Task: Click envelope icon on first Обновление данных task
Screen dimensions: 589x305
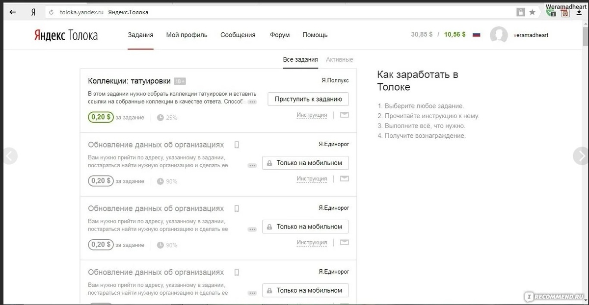Action: tap(345, 178)
